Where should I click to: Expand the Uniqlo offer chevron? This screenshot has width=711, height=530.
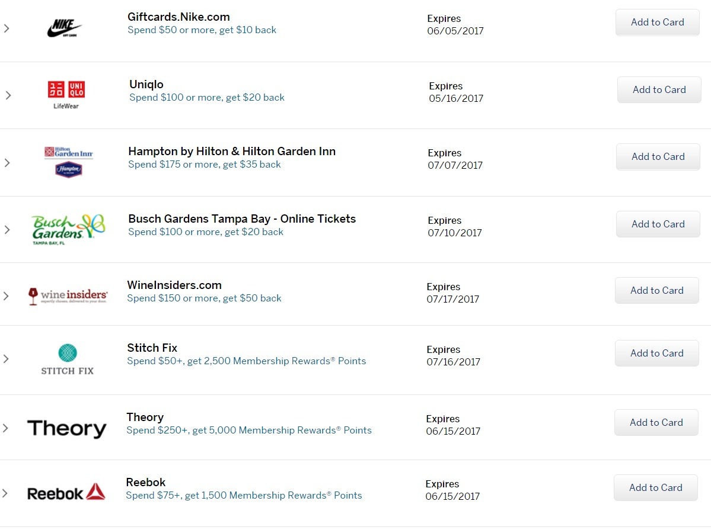coord(8,95)
